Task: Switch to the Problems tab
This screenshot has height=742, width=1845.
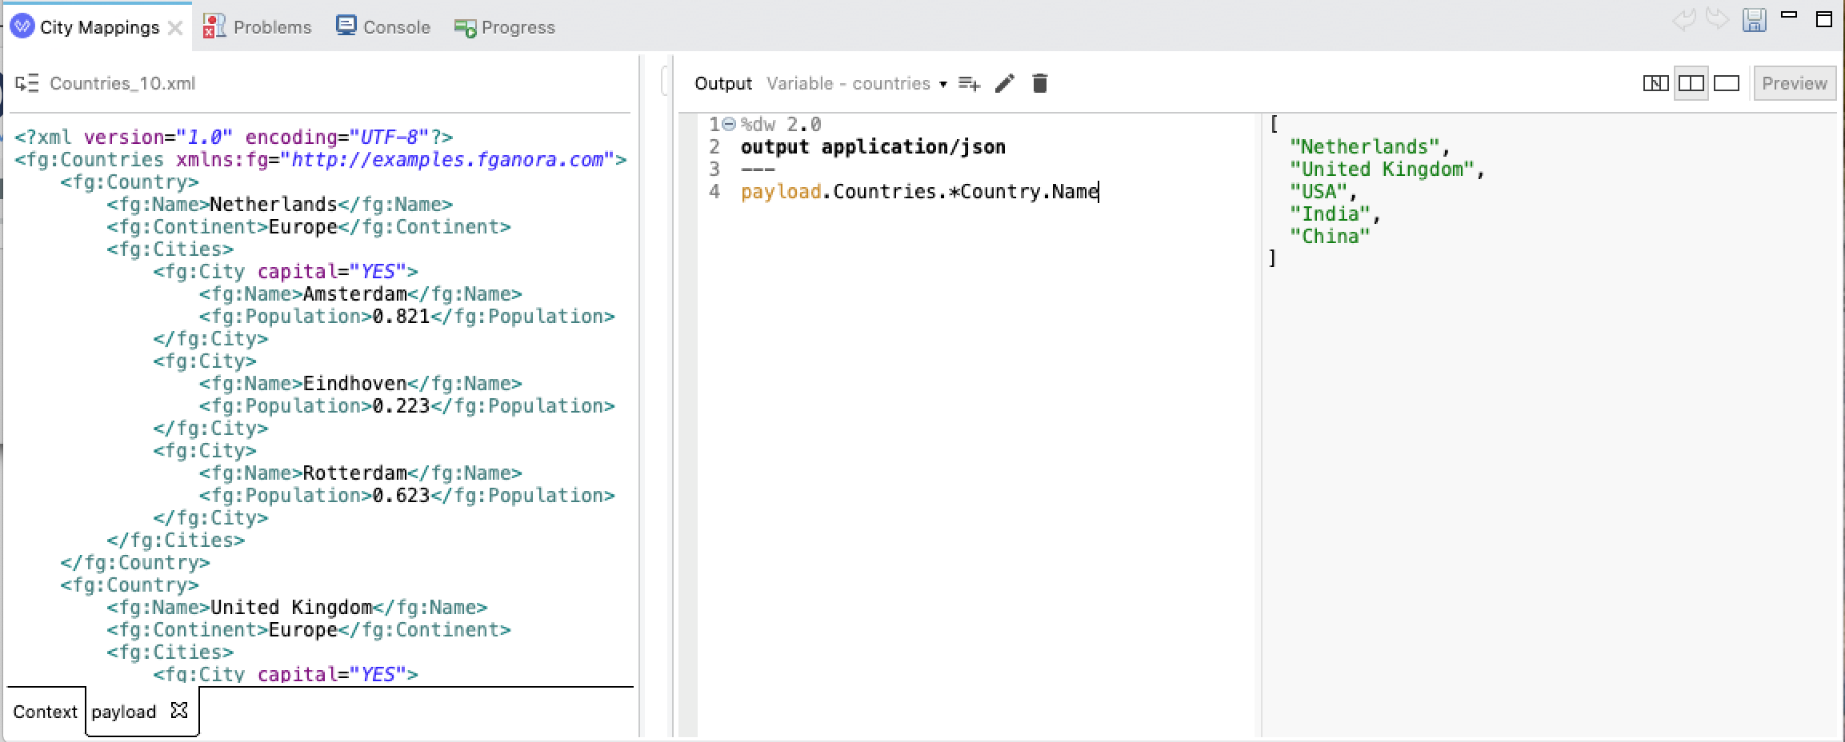Action: point(258,27)
